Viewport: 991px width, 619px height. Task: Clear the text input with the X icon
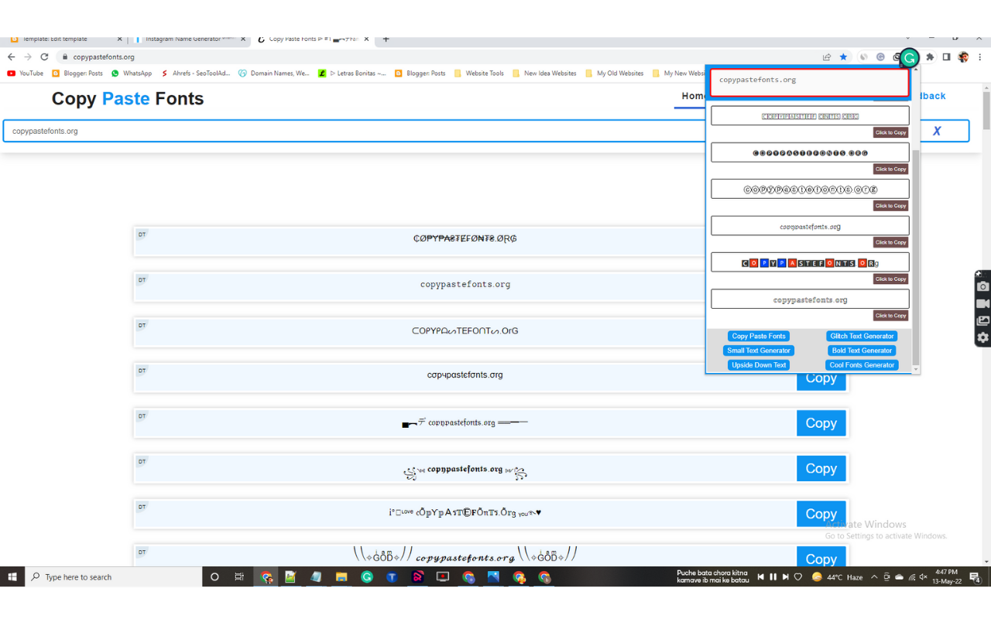(x=936, y=132)
